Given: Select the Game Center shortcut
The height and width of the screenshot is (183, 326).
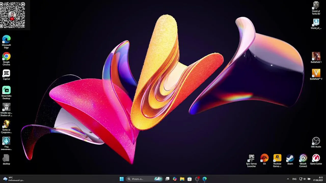Looking at the screenshot, I should pyautogui.click(x=316, y=159).
